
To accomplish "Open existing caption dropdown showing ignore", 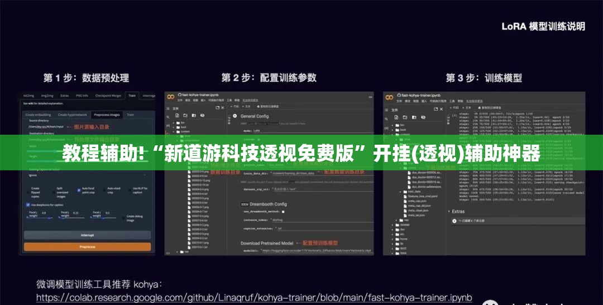I will (87, 175).
